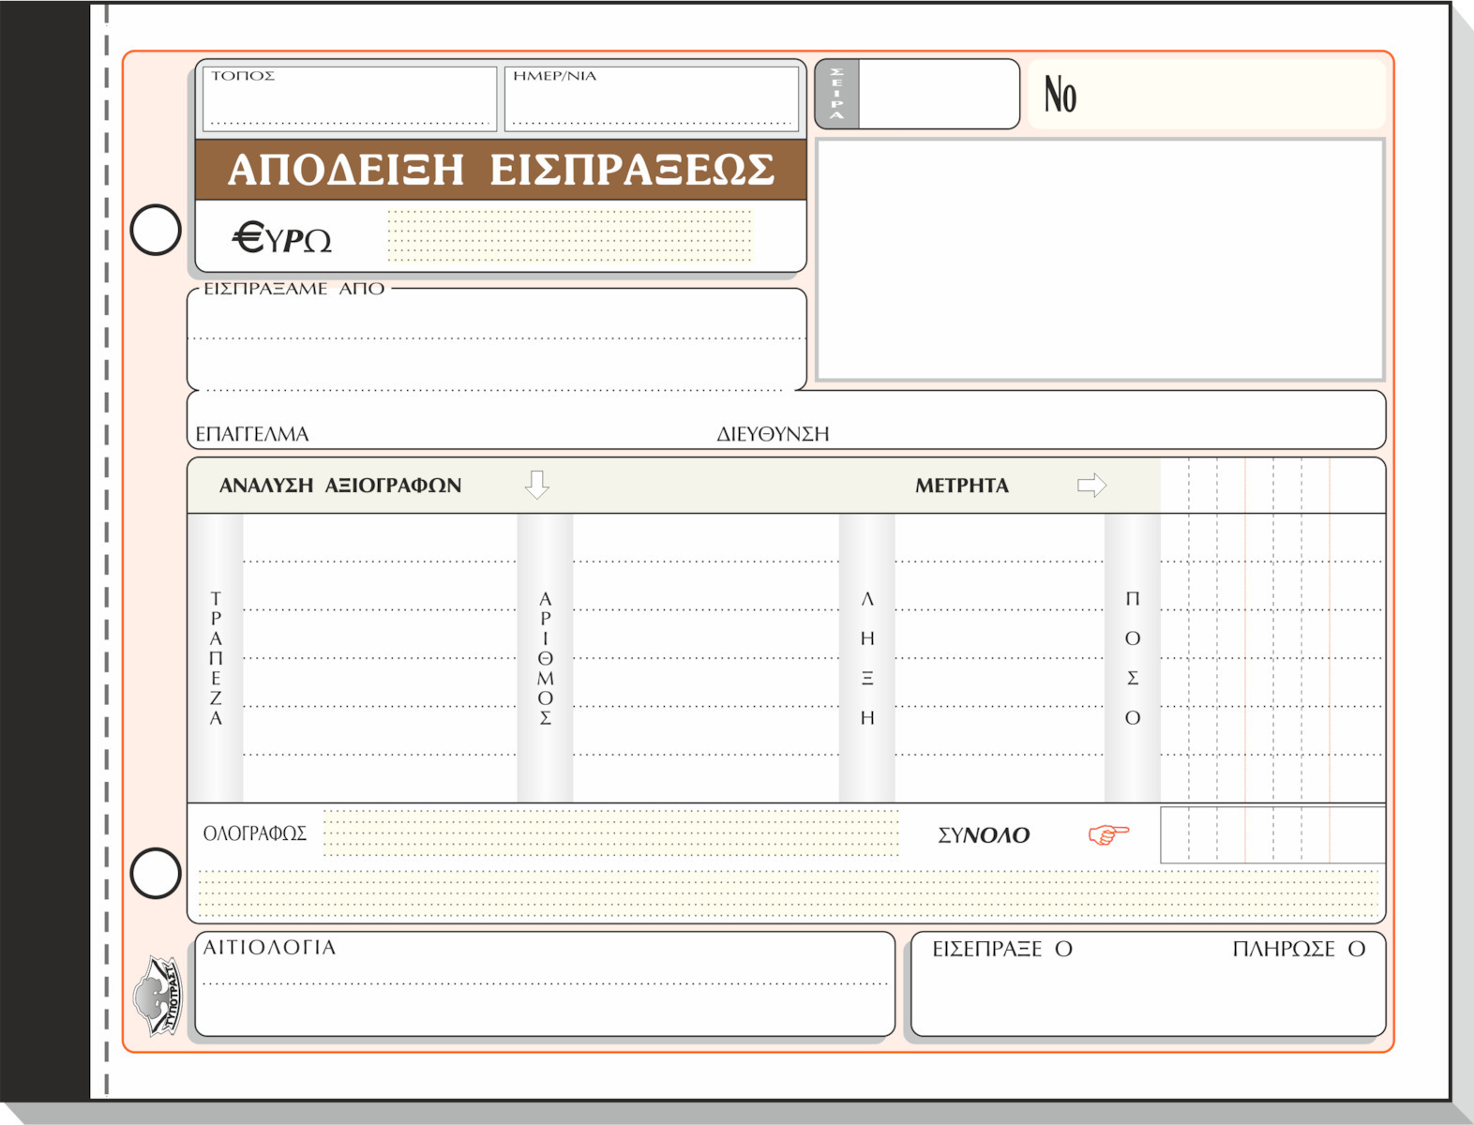The image size is (1474, 1125).
Task: Click the ΑΙΤΙΟΛΟΓΙΑ field
Action: (x=544, y=984)
